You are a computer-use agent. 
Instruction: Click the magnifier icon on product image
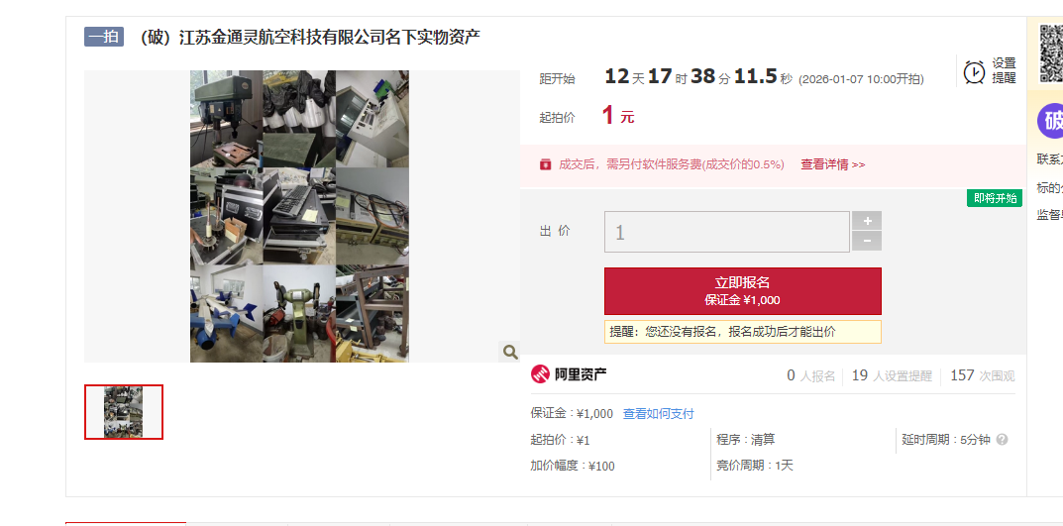pyautogui.click(x=510, y=352)
